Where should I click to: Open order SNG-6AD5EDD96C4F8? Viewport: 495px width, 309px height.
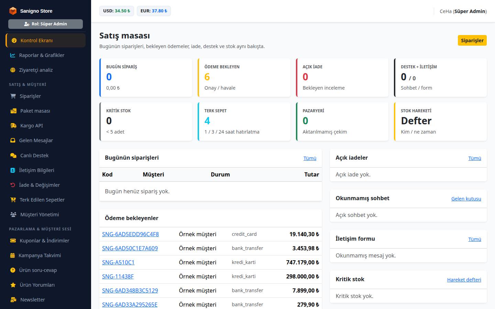click(x=130, y=234)
